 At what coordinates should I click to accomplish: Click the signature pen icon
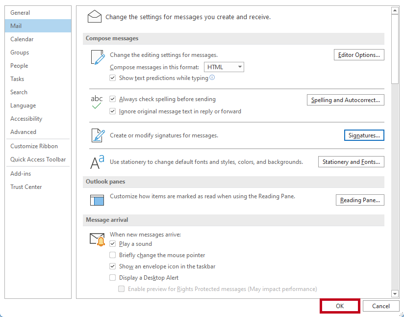(98, 135)
